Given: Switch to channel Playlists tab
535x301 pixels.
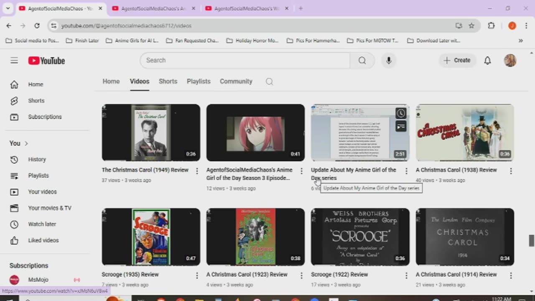Looking at the screenshot, I should 199,82.
